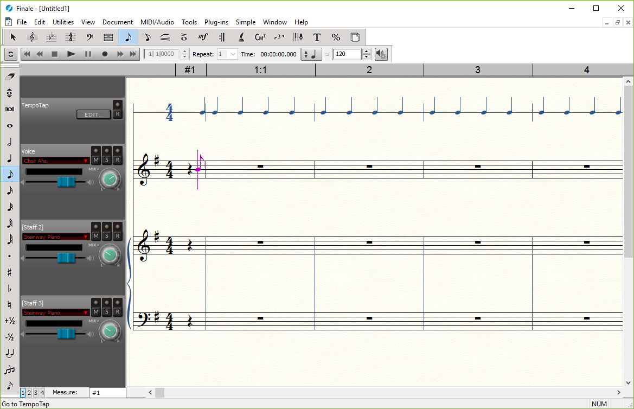The width and height of the screenshot is (634, 409).
Task: Open the Document menu
Action: [118, 22]
